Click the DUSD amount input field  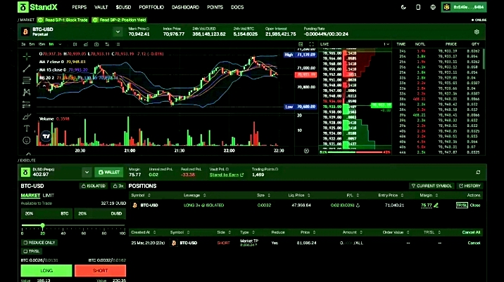[100, 213]
